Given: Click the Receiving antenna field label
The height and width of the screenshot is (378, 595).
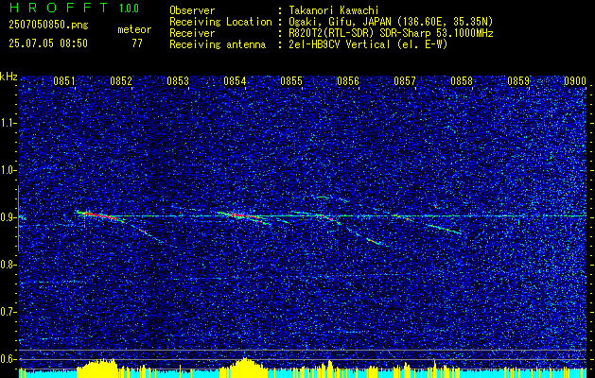Looking at the screenshot, I should click(218, 45).
